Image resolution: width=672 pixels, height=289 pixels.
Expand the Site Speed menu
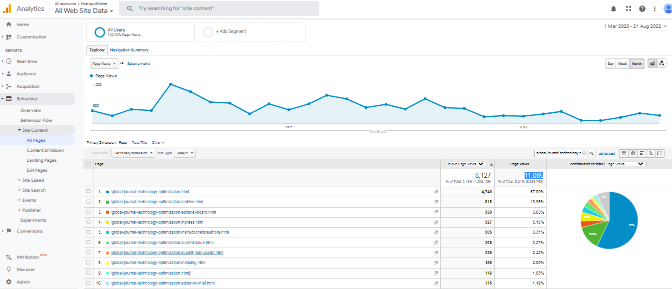pos(33,180)
